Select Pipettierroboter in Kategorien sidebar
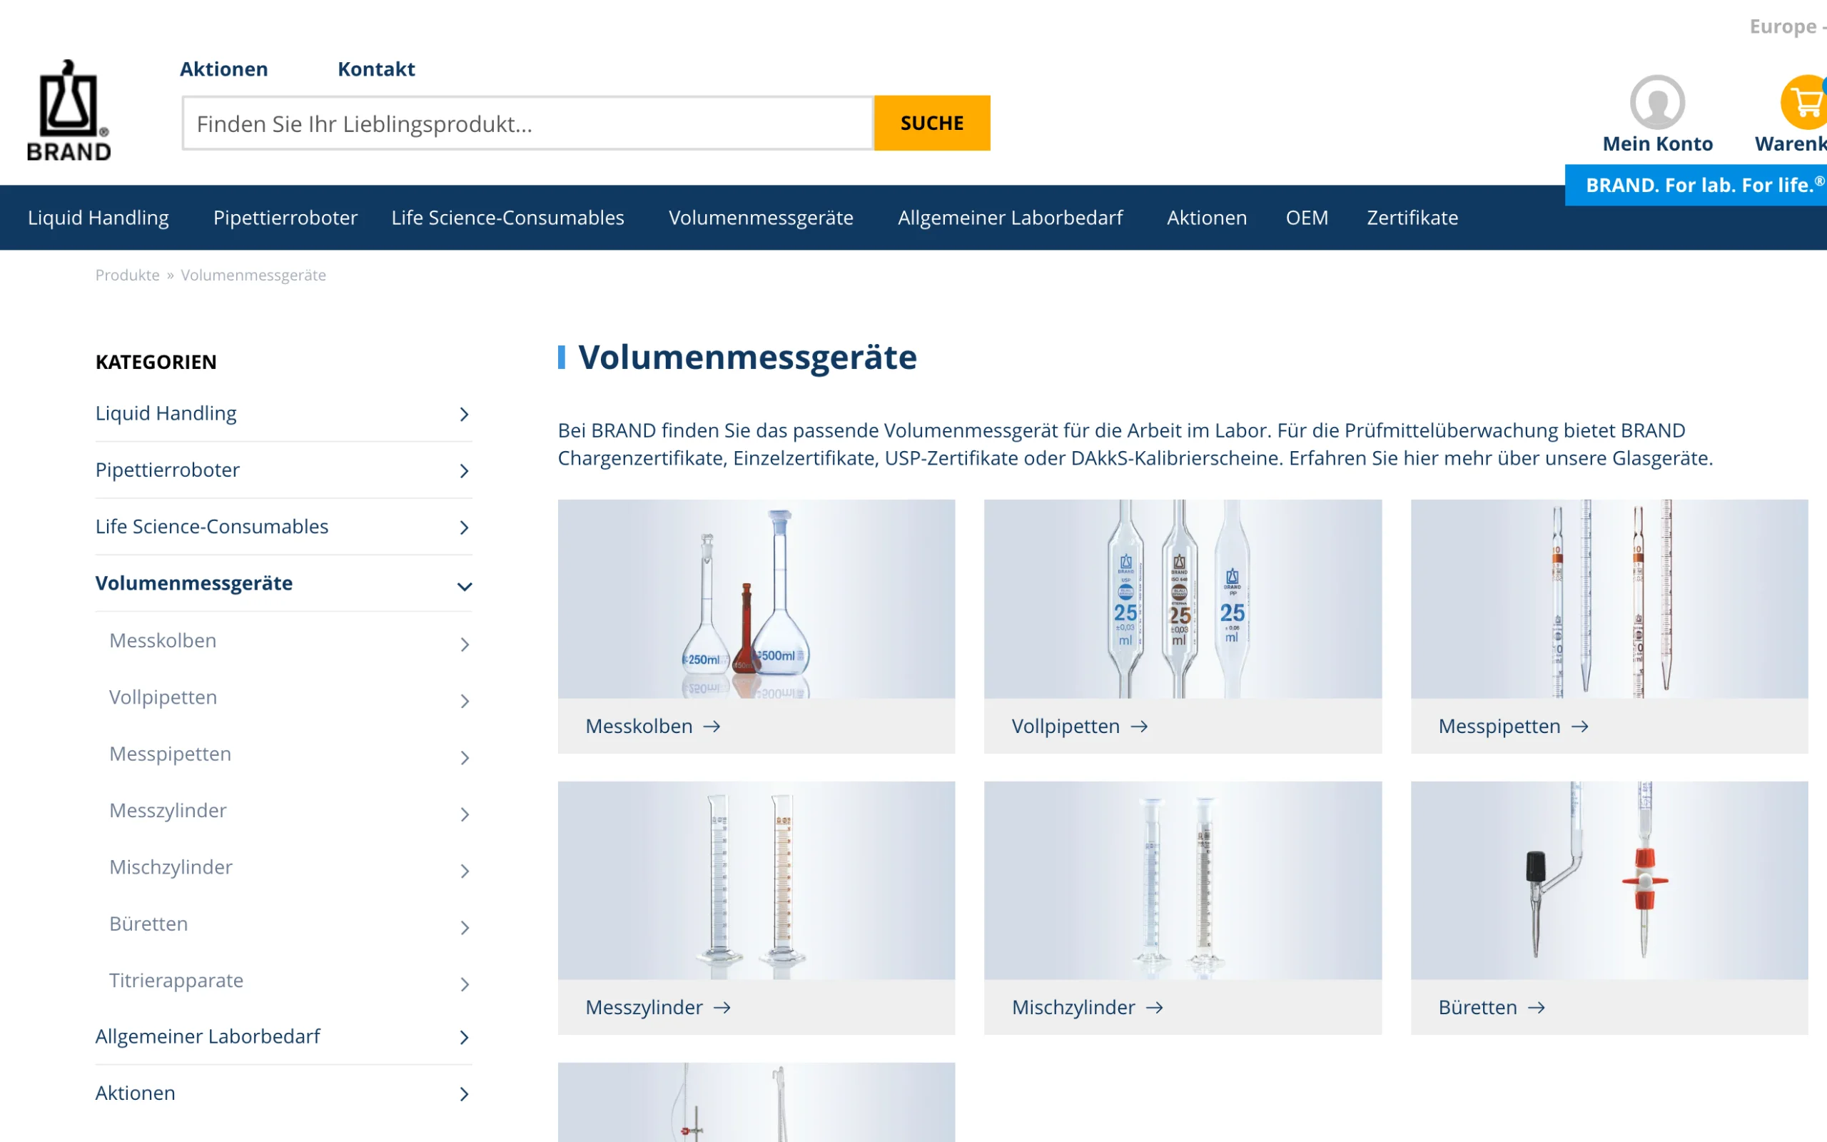Screen dimensions: 1827x1142 coord(168,470)
